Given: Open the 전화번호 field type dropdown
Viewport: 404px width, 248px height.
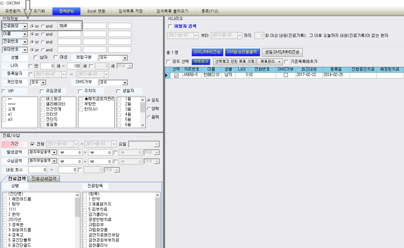Looking at the screenshot, I should coord(25,42).
